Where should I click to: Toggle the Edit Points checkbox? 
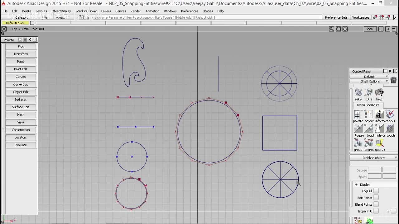pyautogui.click(x=376, y=198)
